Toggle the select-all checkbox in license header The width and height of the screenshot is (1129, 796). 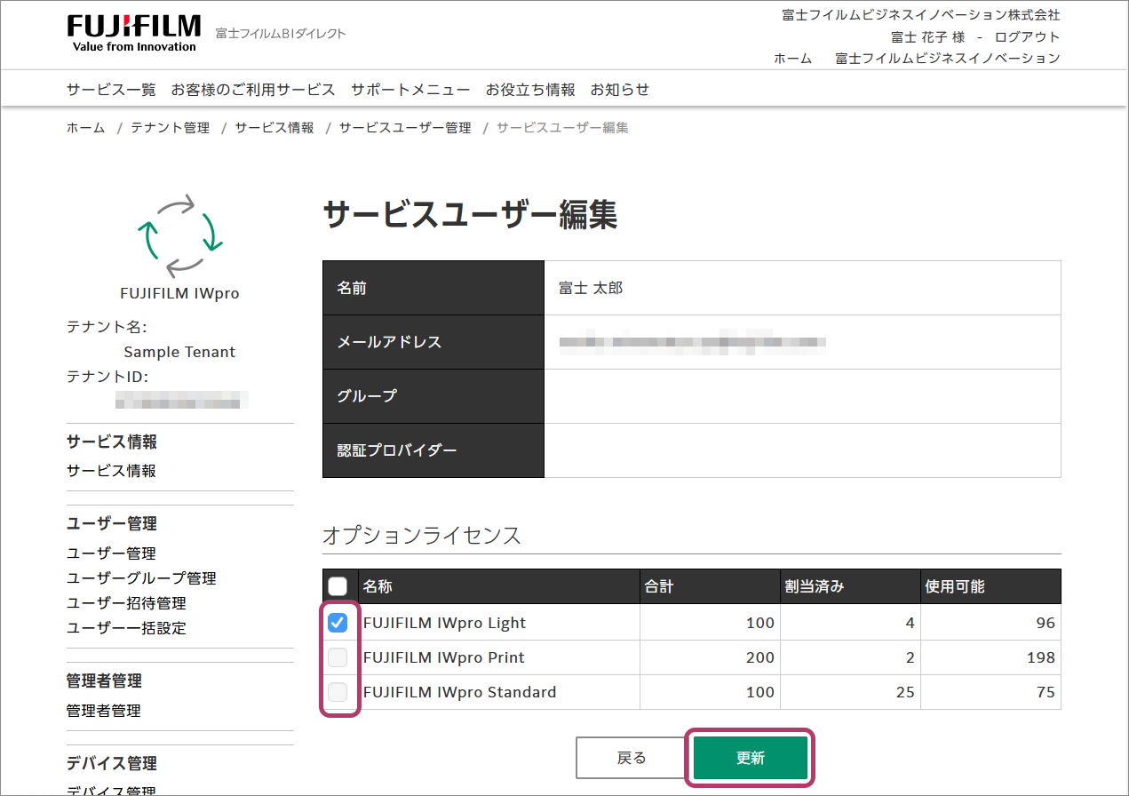pyautogui.click(x=338, y=586)
